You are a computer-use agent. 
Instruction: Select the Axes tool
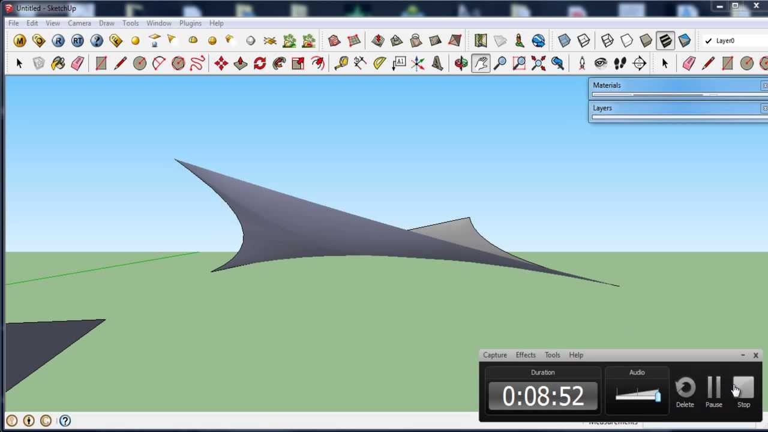[418, 63]
